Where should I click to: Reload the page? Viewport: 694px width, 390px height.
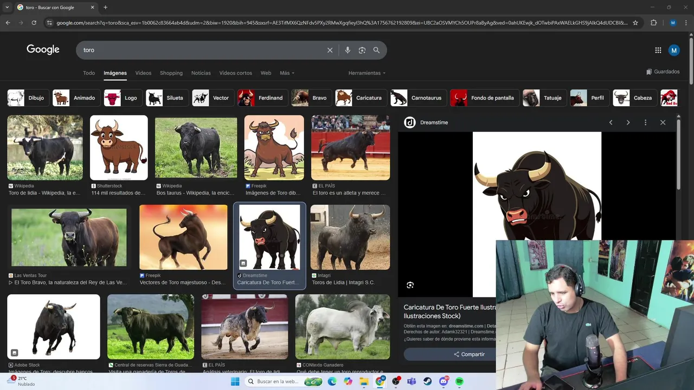(34, 23)
